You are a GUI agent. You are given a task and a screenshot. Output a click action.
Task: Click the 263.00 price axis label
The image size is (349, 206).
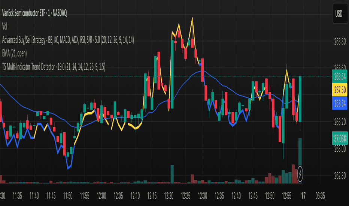coord(340,149)
